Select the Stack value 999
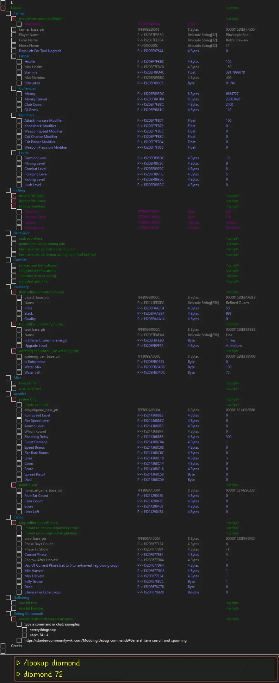 (228, 313)
